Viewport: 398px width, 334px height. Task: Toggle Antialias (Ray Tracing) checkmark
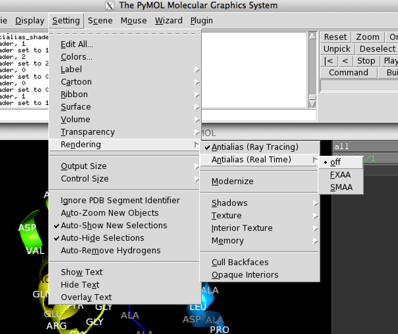pos(255,147)
